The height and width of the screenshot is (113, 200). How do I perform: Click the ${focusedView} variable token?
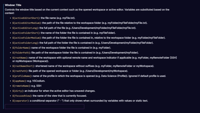[22, 96]
